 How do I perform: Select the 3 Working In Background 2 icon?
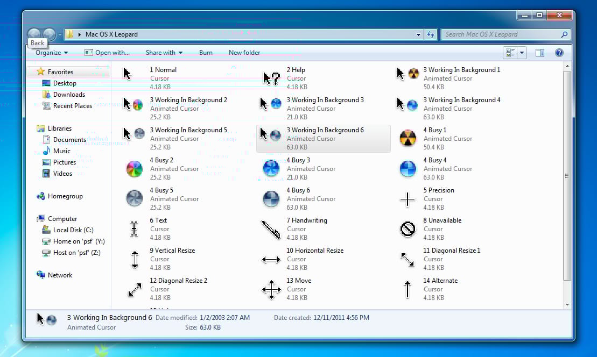click(x=134, y=104)
